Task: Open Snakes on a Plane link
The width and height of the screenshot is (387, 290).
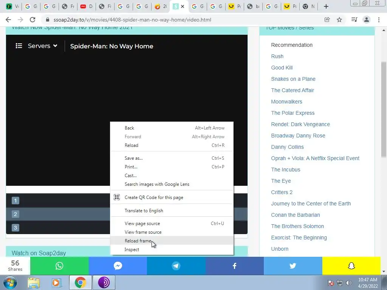Action: (x=293, y=79)
